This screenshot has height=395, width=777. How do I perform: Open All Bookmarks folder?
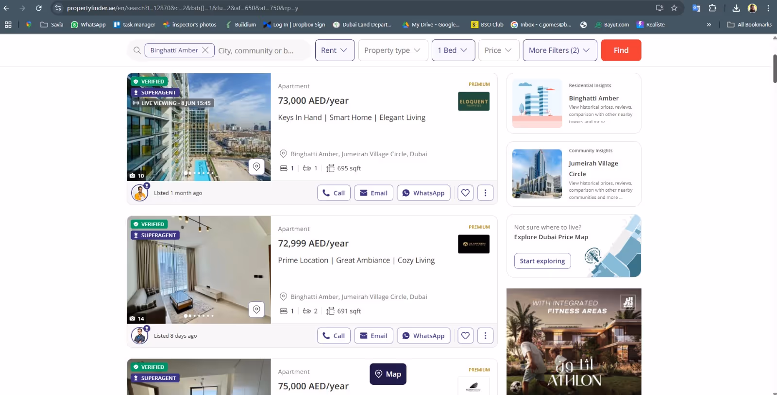tap(749, 24)
